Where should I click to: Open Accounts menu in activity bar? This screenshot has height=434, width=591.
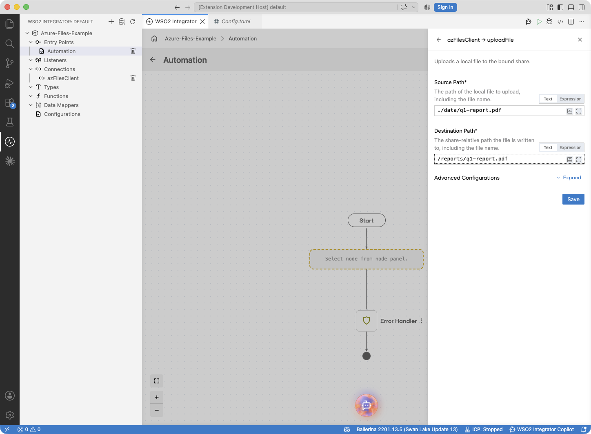click(x=9, y=396)
